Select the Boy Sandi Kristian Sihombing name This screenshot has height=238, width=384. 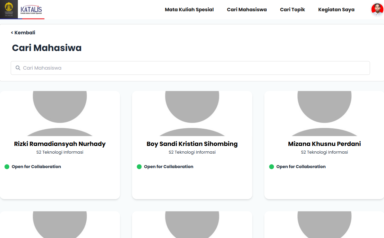tap(192, 144)
